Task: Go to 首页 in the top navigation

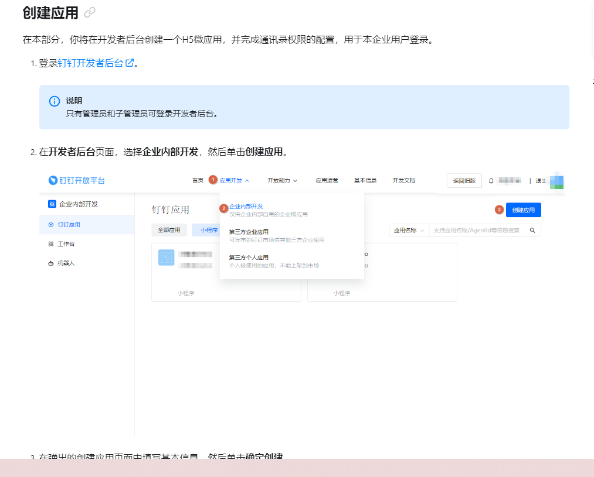Action: (198, 181)
